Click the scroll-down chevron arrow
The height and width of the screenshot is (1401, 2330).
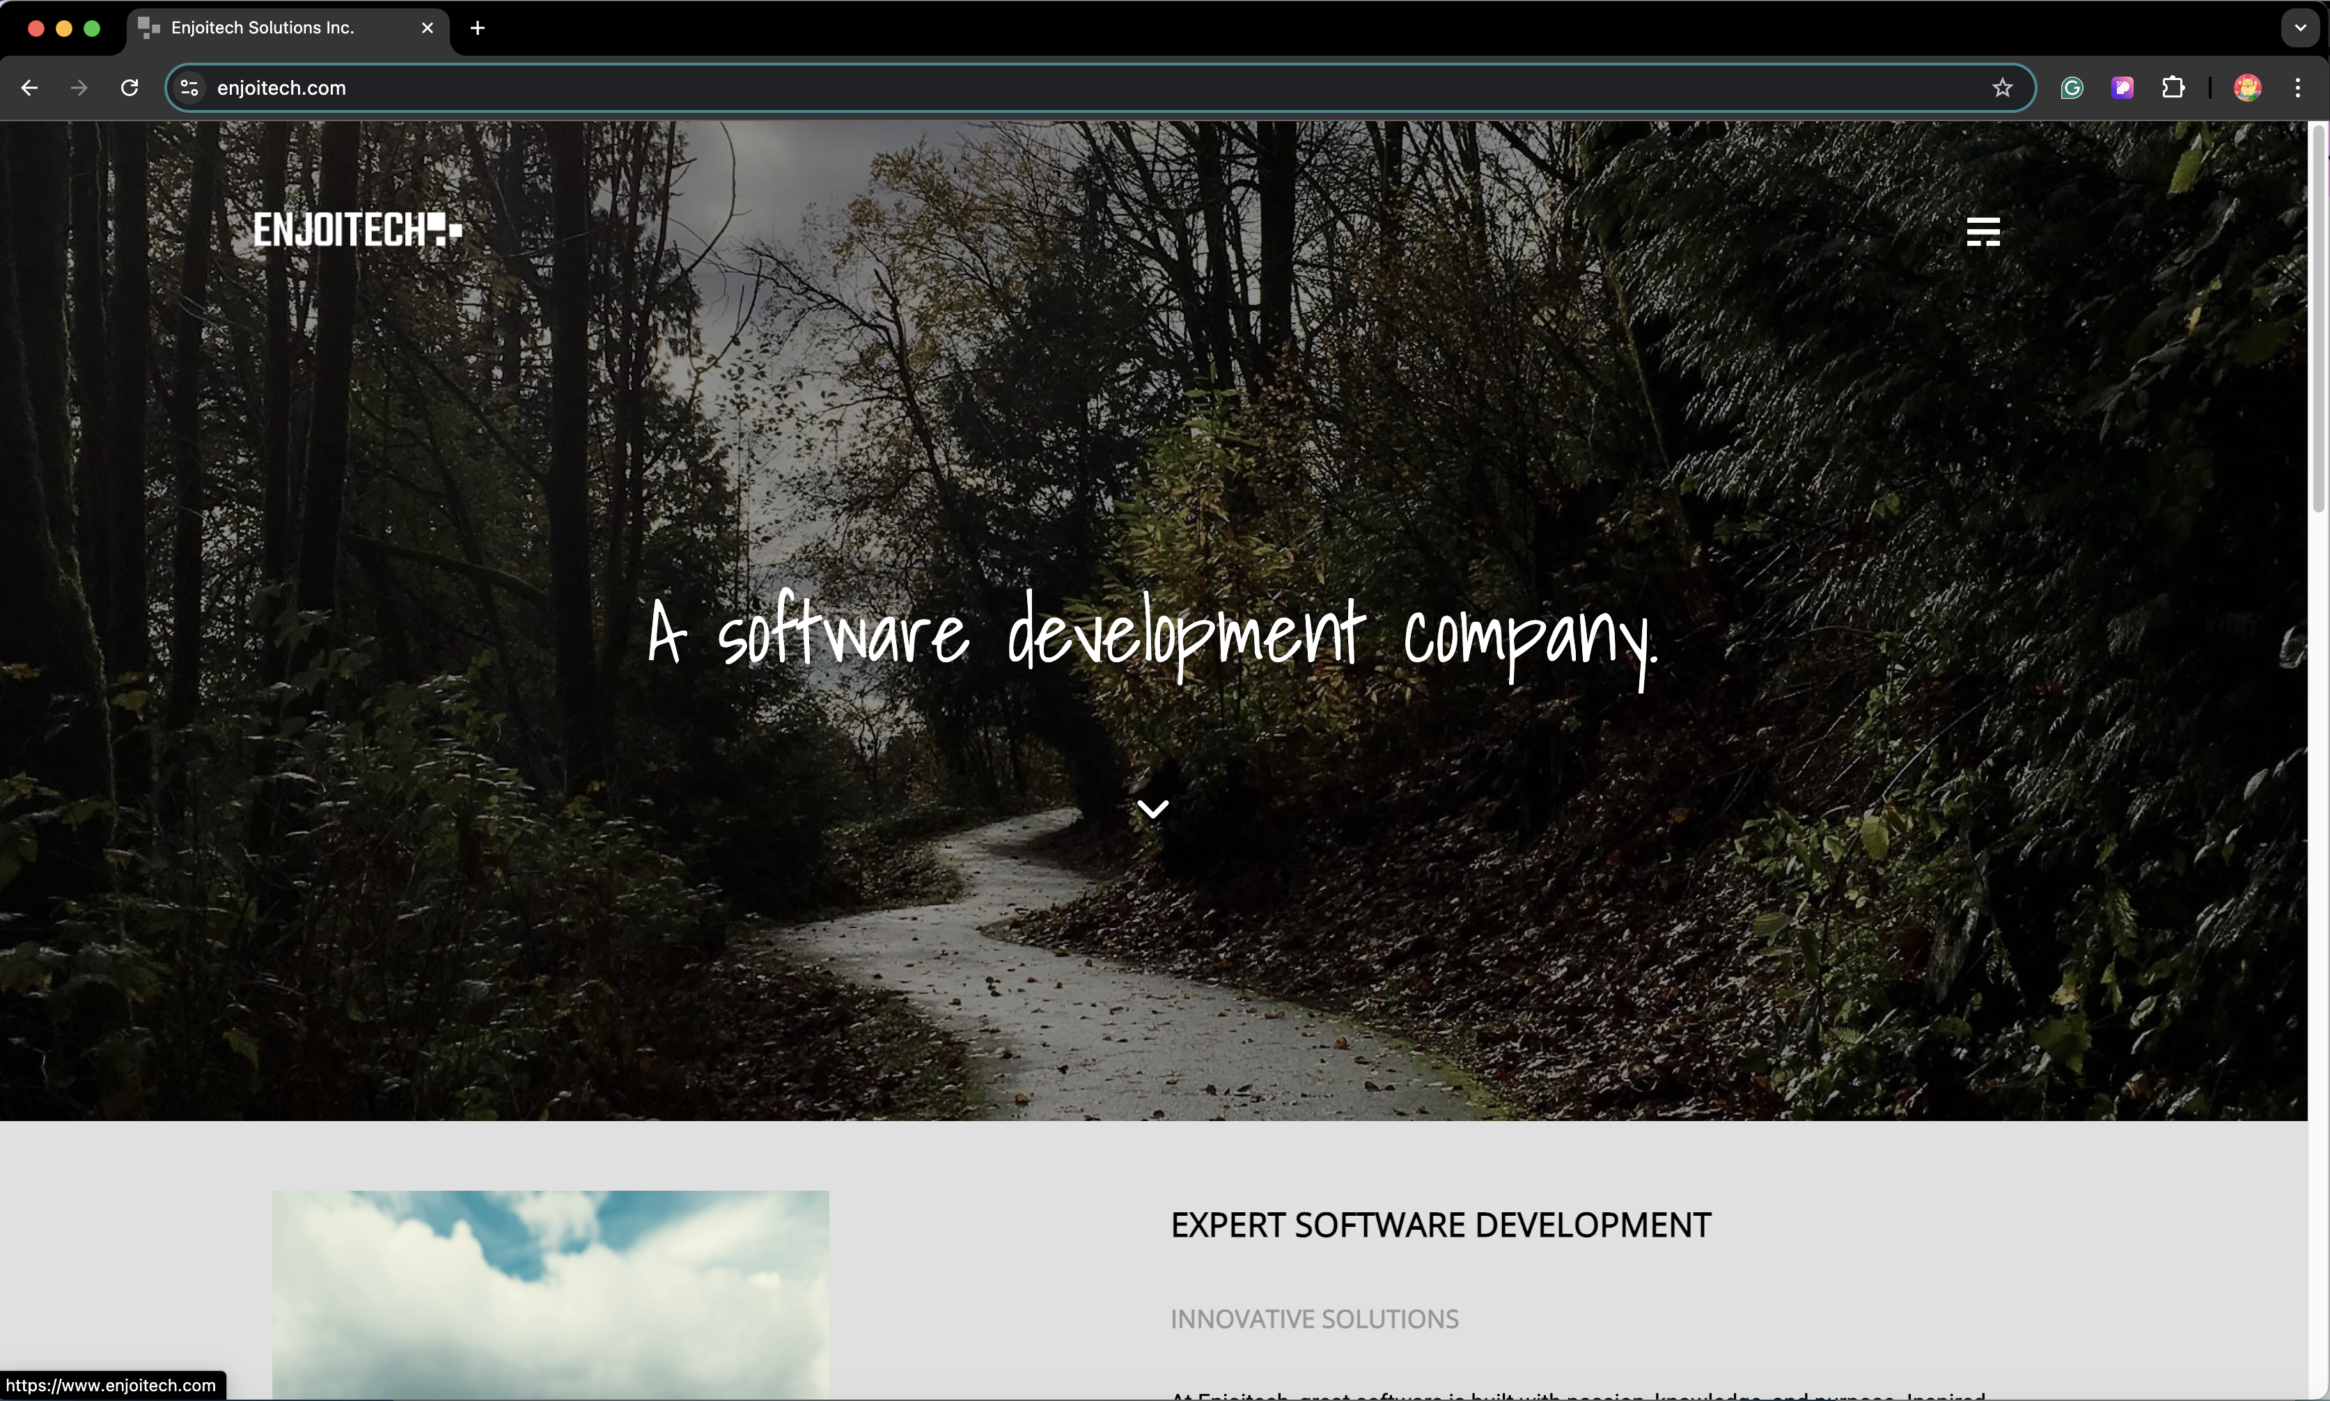pyautogui.click(x=1152, y=808)
